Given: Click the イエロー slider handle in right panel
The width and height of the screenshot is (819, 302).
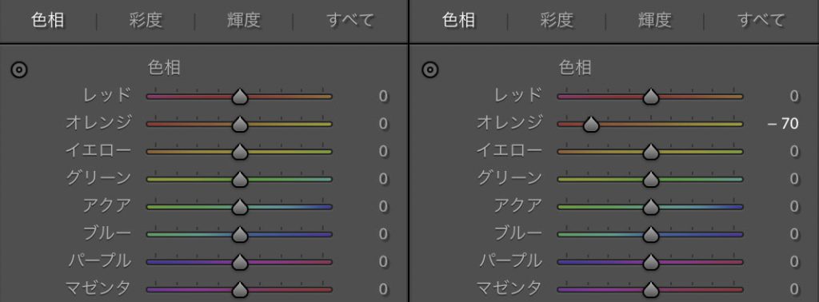Looking at the screenshot, I should [651, 152].
